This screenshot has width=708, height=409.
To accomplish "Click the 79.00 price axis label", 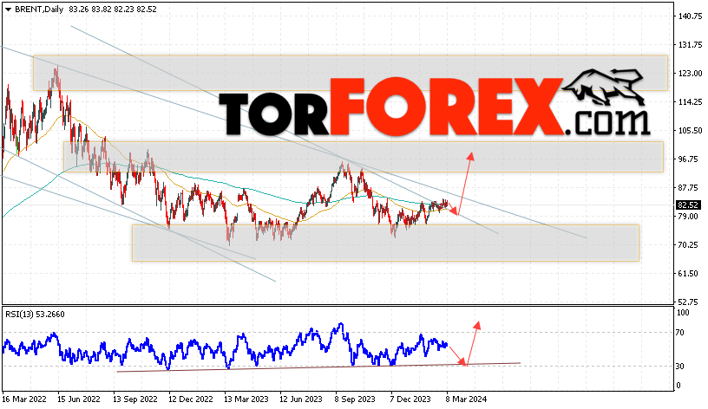I will pos(688,216).
